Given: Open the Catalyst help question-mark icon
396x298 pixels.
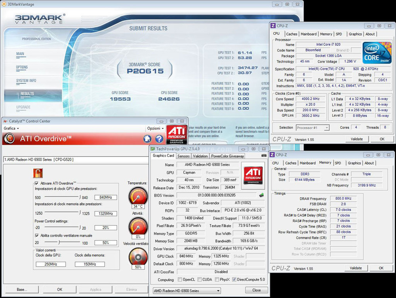Looking at the screenshot, I should (x=159, y=139).
